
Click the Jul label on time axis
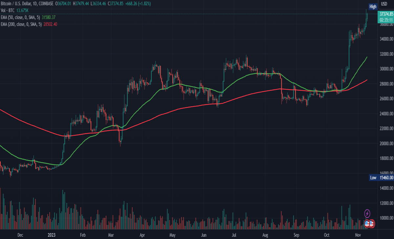pyautogui.click(x=234, y=235)
